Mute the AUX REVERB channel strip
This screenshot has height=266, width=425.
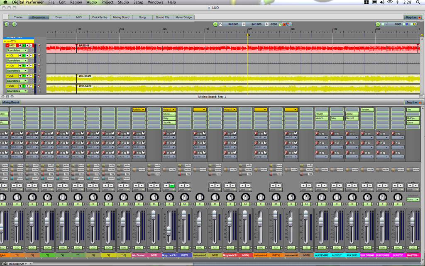(322, 170)
